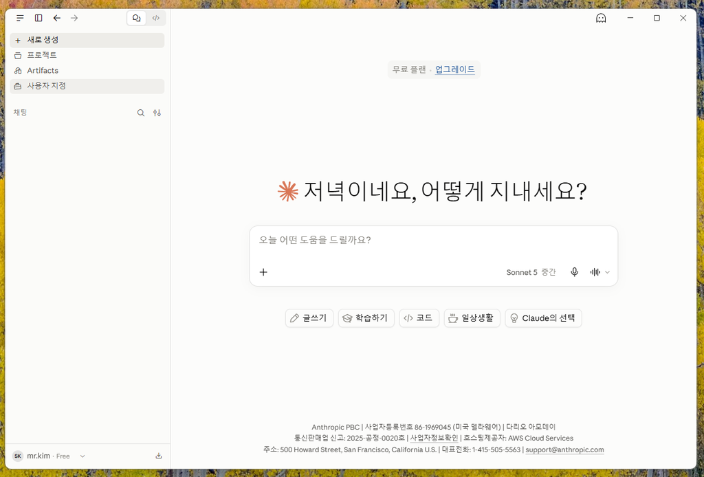Click the support@anthropic.com email link
Screen dimensions: 704x477
[x=565, y=450]
